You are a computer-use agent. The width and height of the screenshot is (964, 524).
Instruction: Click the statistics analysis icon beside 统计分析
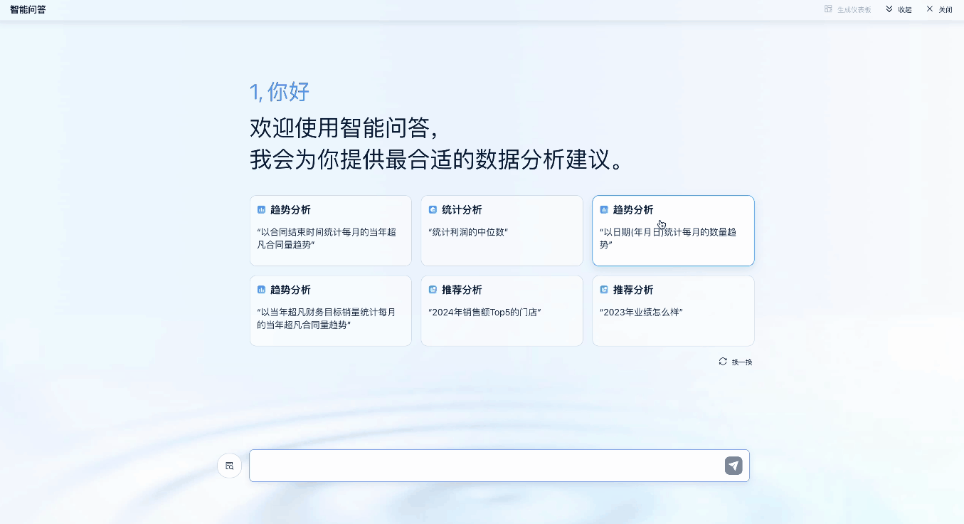coord(433,209)
